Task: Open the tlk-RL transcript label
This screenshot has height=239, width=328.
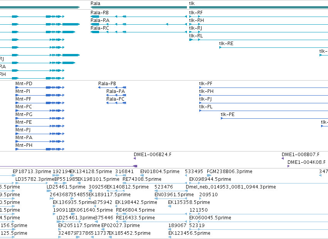Action: point(196,36)
